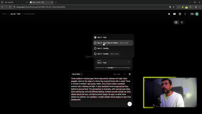This screenshot has height=114, width=202.
Task: Go to Flow in the breadcrumb
Action: pos(4,14)
